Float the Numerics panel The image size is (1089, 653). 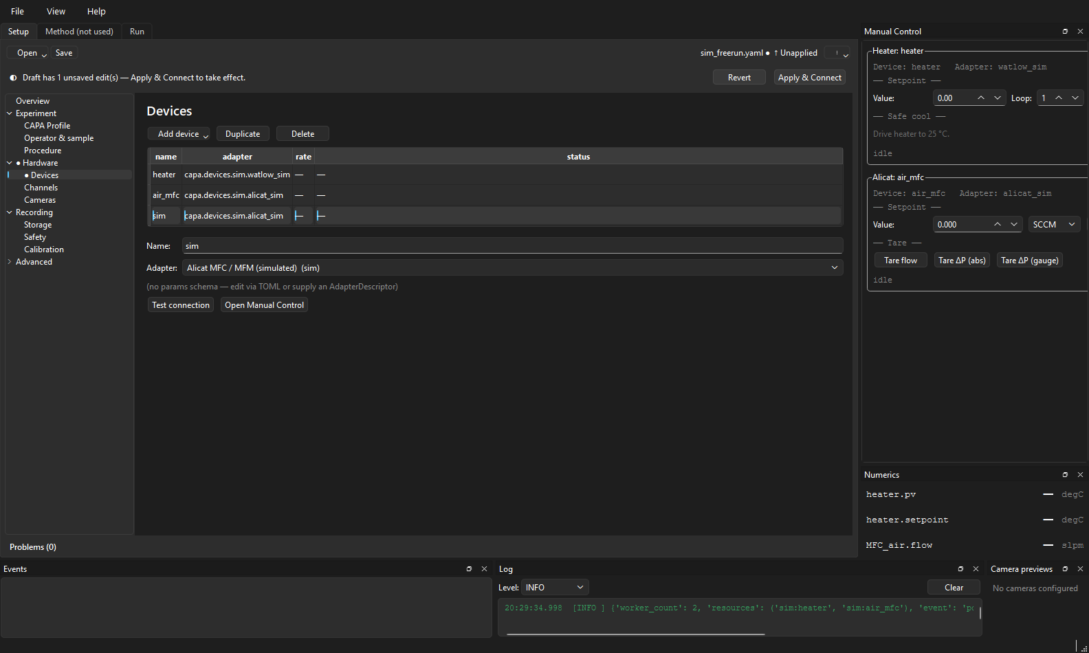[1065, 475]
